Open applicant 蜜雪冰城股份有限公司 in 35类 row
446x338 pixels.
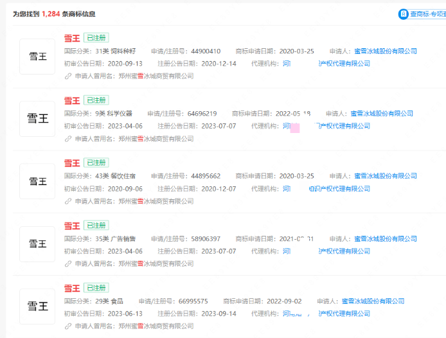click(386, 238)
